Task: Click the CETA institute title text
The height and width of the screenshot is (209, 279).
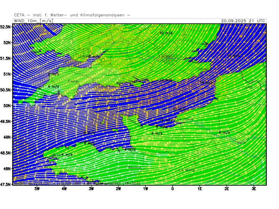Action: point(72,15)
